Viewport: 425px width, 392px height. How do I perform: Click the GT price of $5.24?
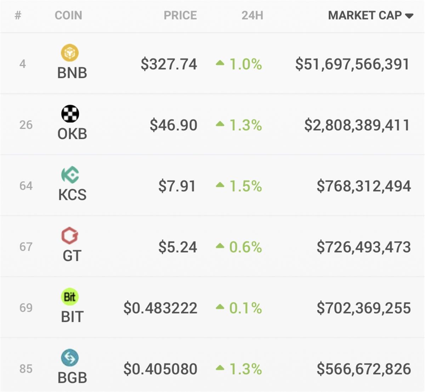(x=177, y=247)
